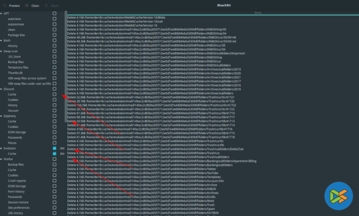Select the Firefox Site preferences item
The width and height of the screenshot is (359, 216).
tap(19, 208)
